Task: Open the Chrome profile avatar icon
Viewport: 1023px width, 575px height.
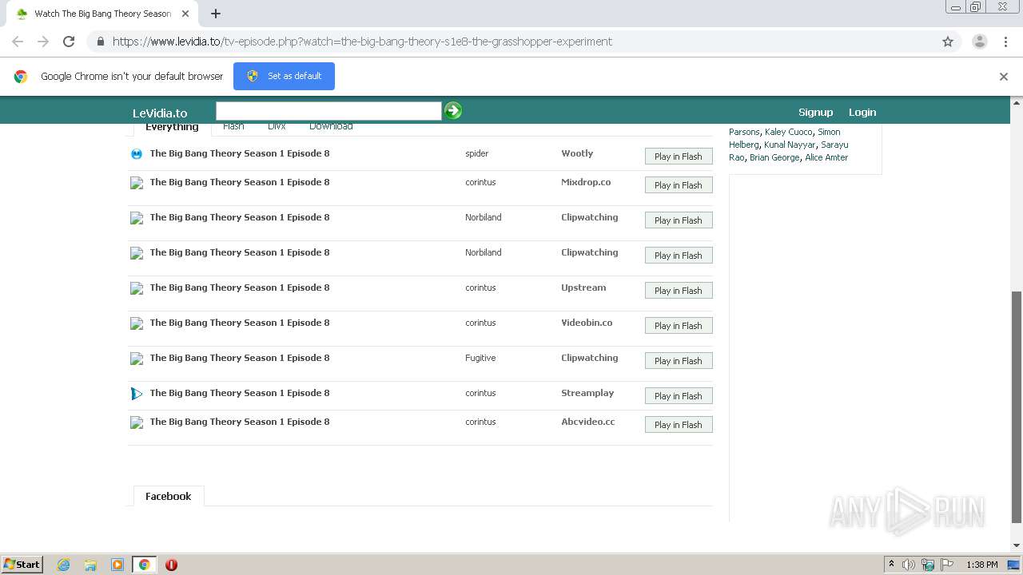Action: (979, 42)
